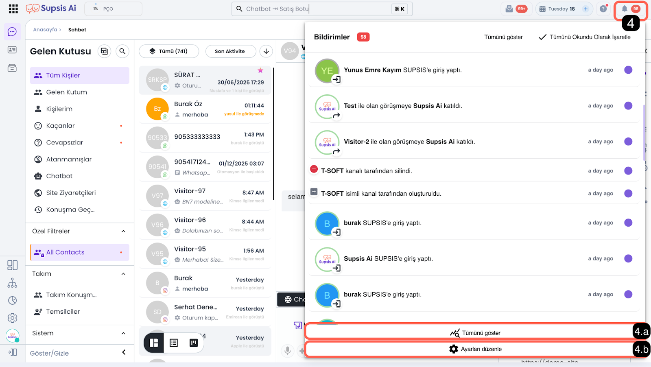Open the mail inbox icon with 99+ badge
This screenshot has width=651, height=367.
(509, 9)
